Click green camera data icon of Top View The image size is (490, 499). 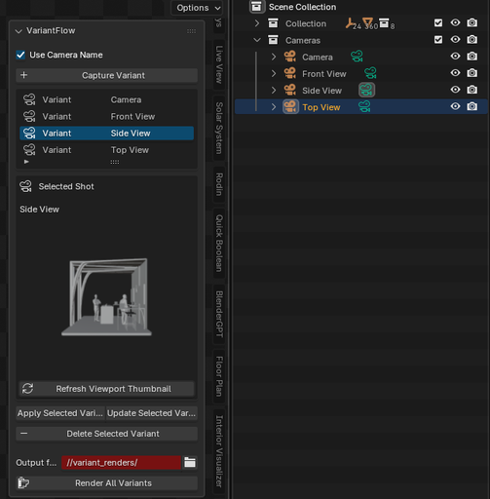coord(364,106)
